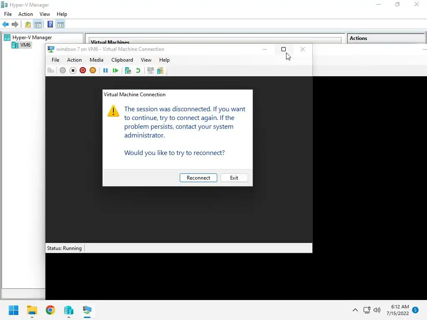Click the Hyper-V Manager title bar icon
Viewport: 427px width, 320px height.
4,5
